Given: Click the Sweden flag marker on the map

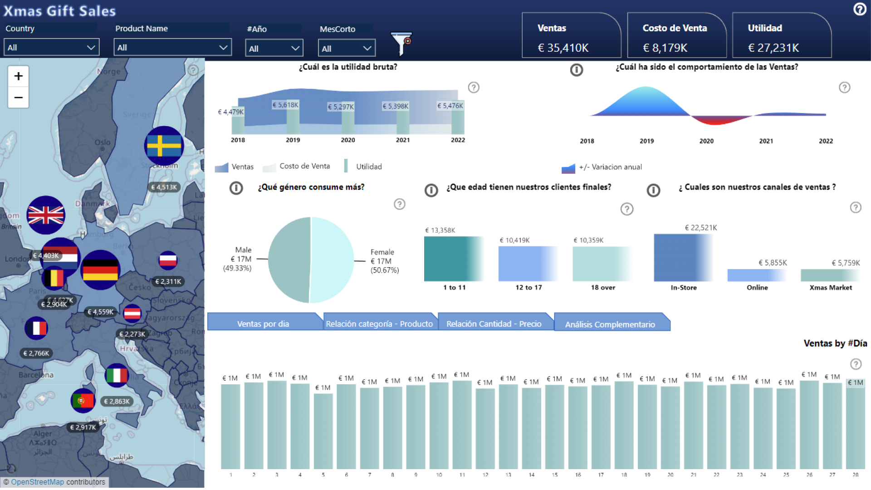Looking at the screenshot, I should pos(164,146).
